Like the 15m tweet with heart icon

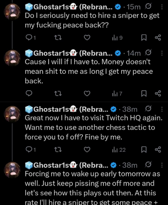[x=87, y=38]
